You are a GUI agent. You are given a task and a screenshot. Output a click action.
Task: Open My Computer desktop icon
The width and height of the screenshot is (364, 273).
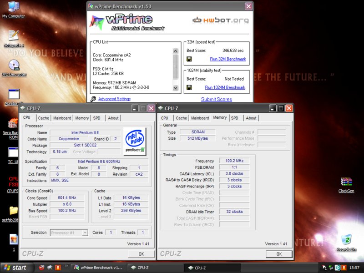click(14, 9)
